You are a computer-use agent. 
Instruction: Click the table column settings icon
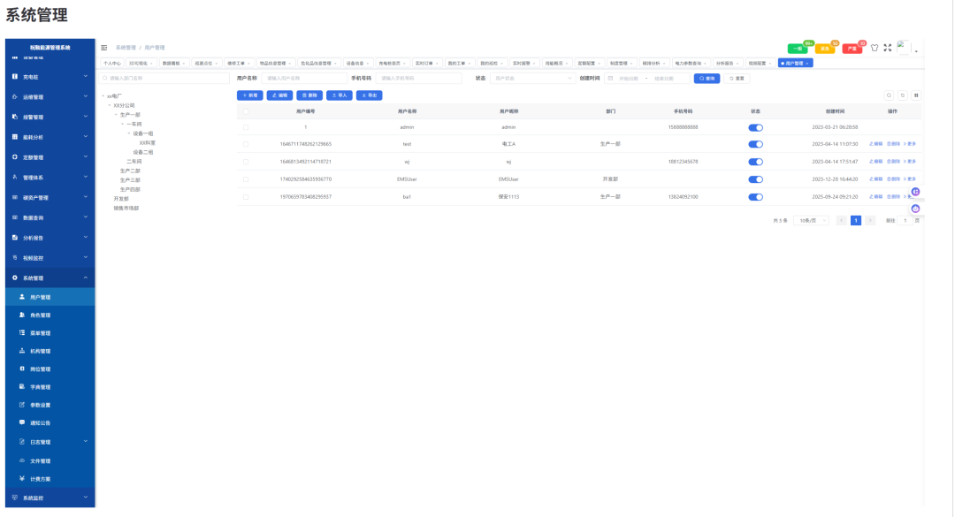(x=916, y=95)
